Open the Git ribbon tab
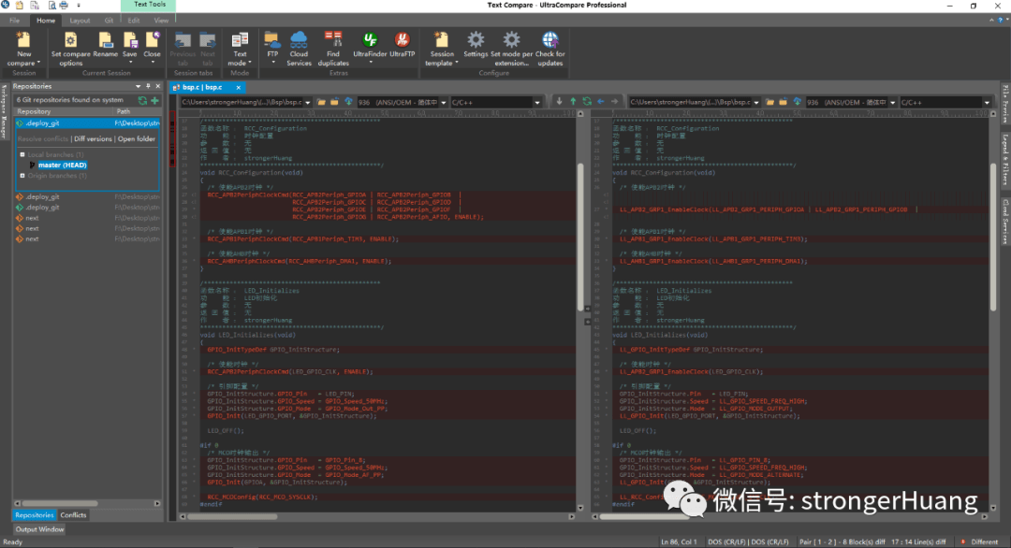1011x548 pixels. coord(109,20)
